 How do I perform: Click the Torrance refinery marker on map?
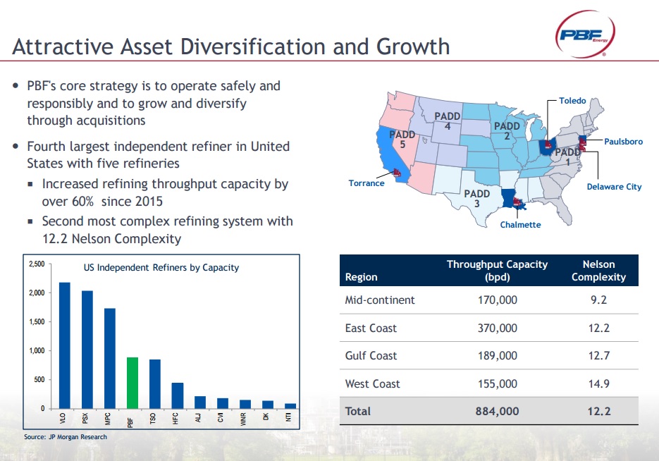(397, 172)
